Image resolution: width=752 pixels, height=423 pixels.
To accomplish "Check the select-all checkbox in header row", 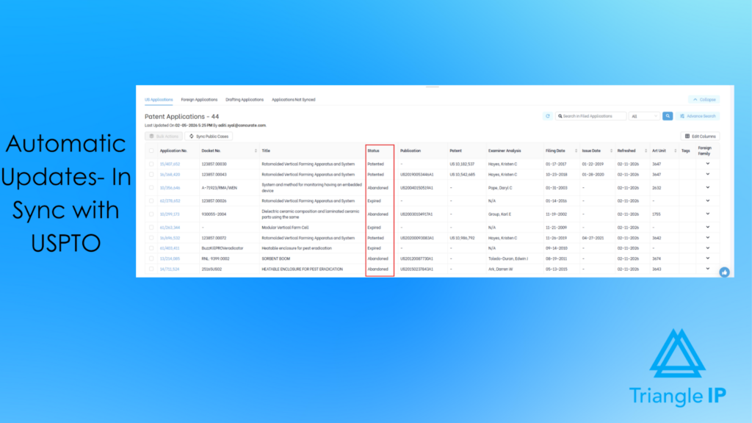I will [x=150, y=151].
